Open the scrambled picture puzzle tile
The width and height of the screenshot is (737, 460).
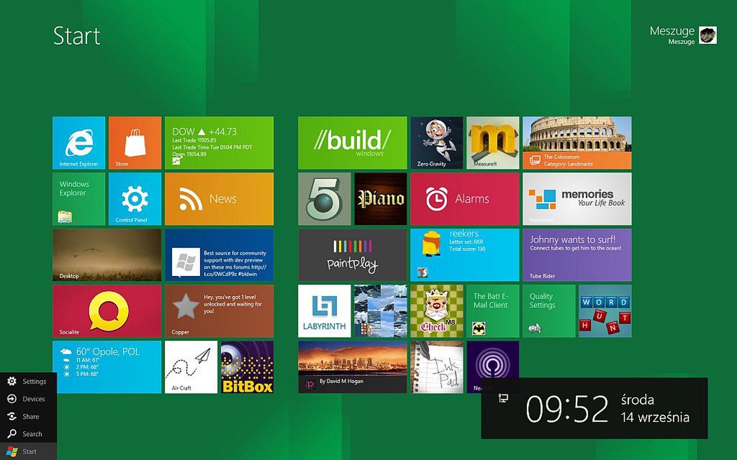pyautogui.click(x=381, y=310)
